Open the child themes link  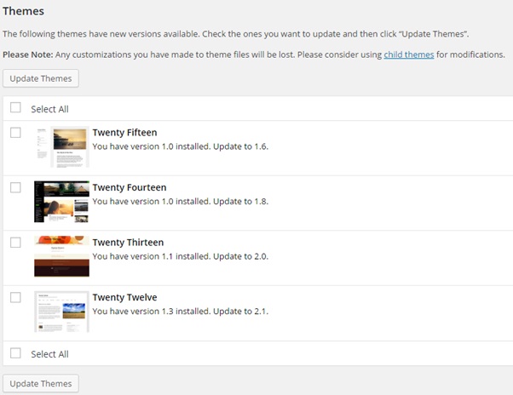pos(409,54)
